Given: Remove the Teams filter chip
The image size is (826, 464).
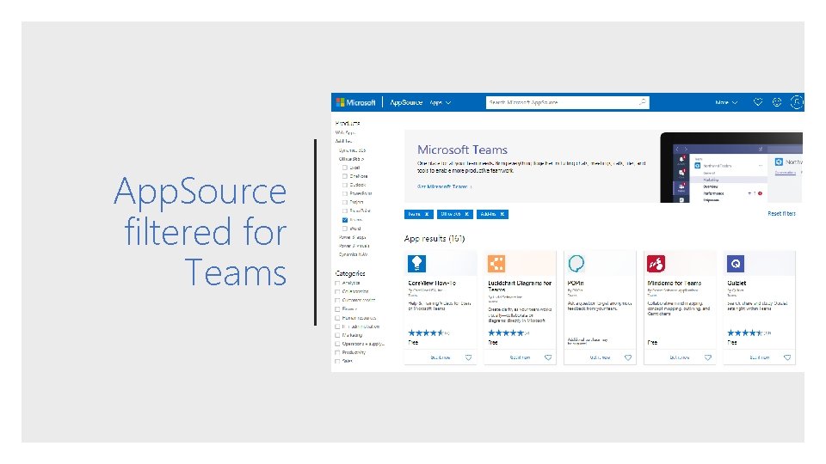Looking at the screenshot, I should click(427, 214).
